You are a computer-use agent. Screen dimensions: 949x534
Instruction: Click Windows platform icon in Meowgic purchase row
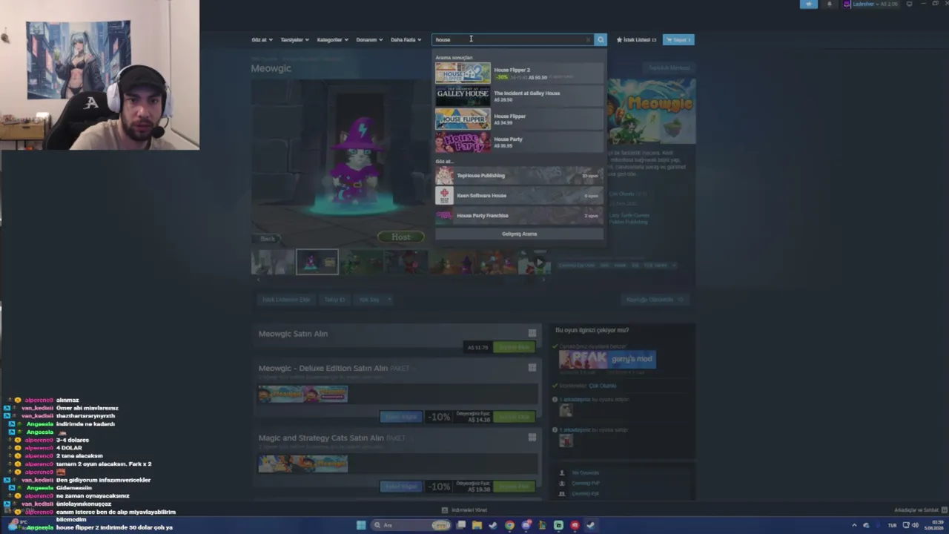pyautogui.click(x=532, y=333)
